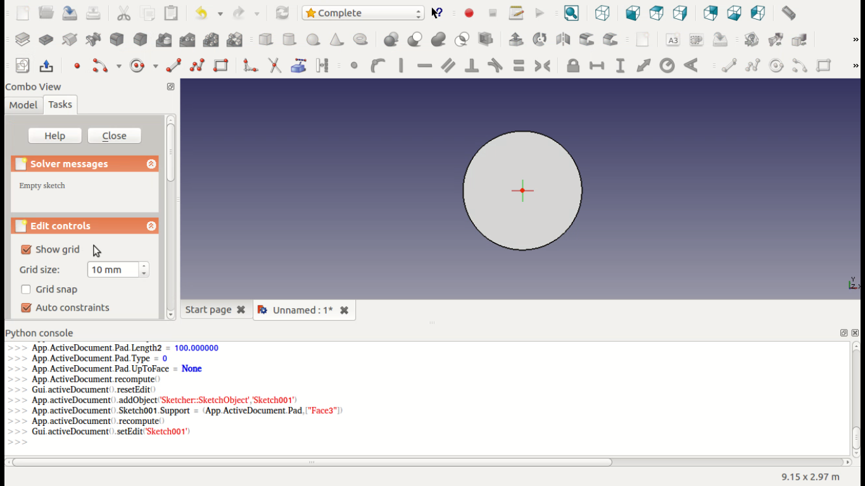Click the Python console horizontal scrollbar

pyautogui.click(x=312, y=462)
